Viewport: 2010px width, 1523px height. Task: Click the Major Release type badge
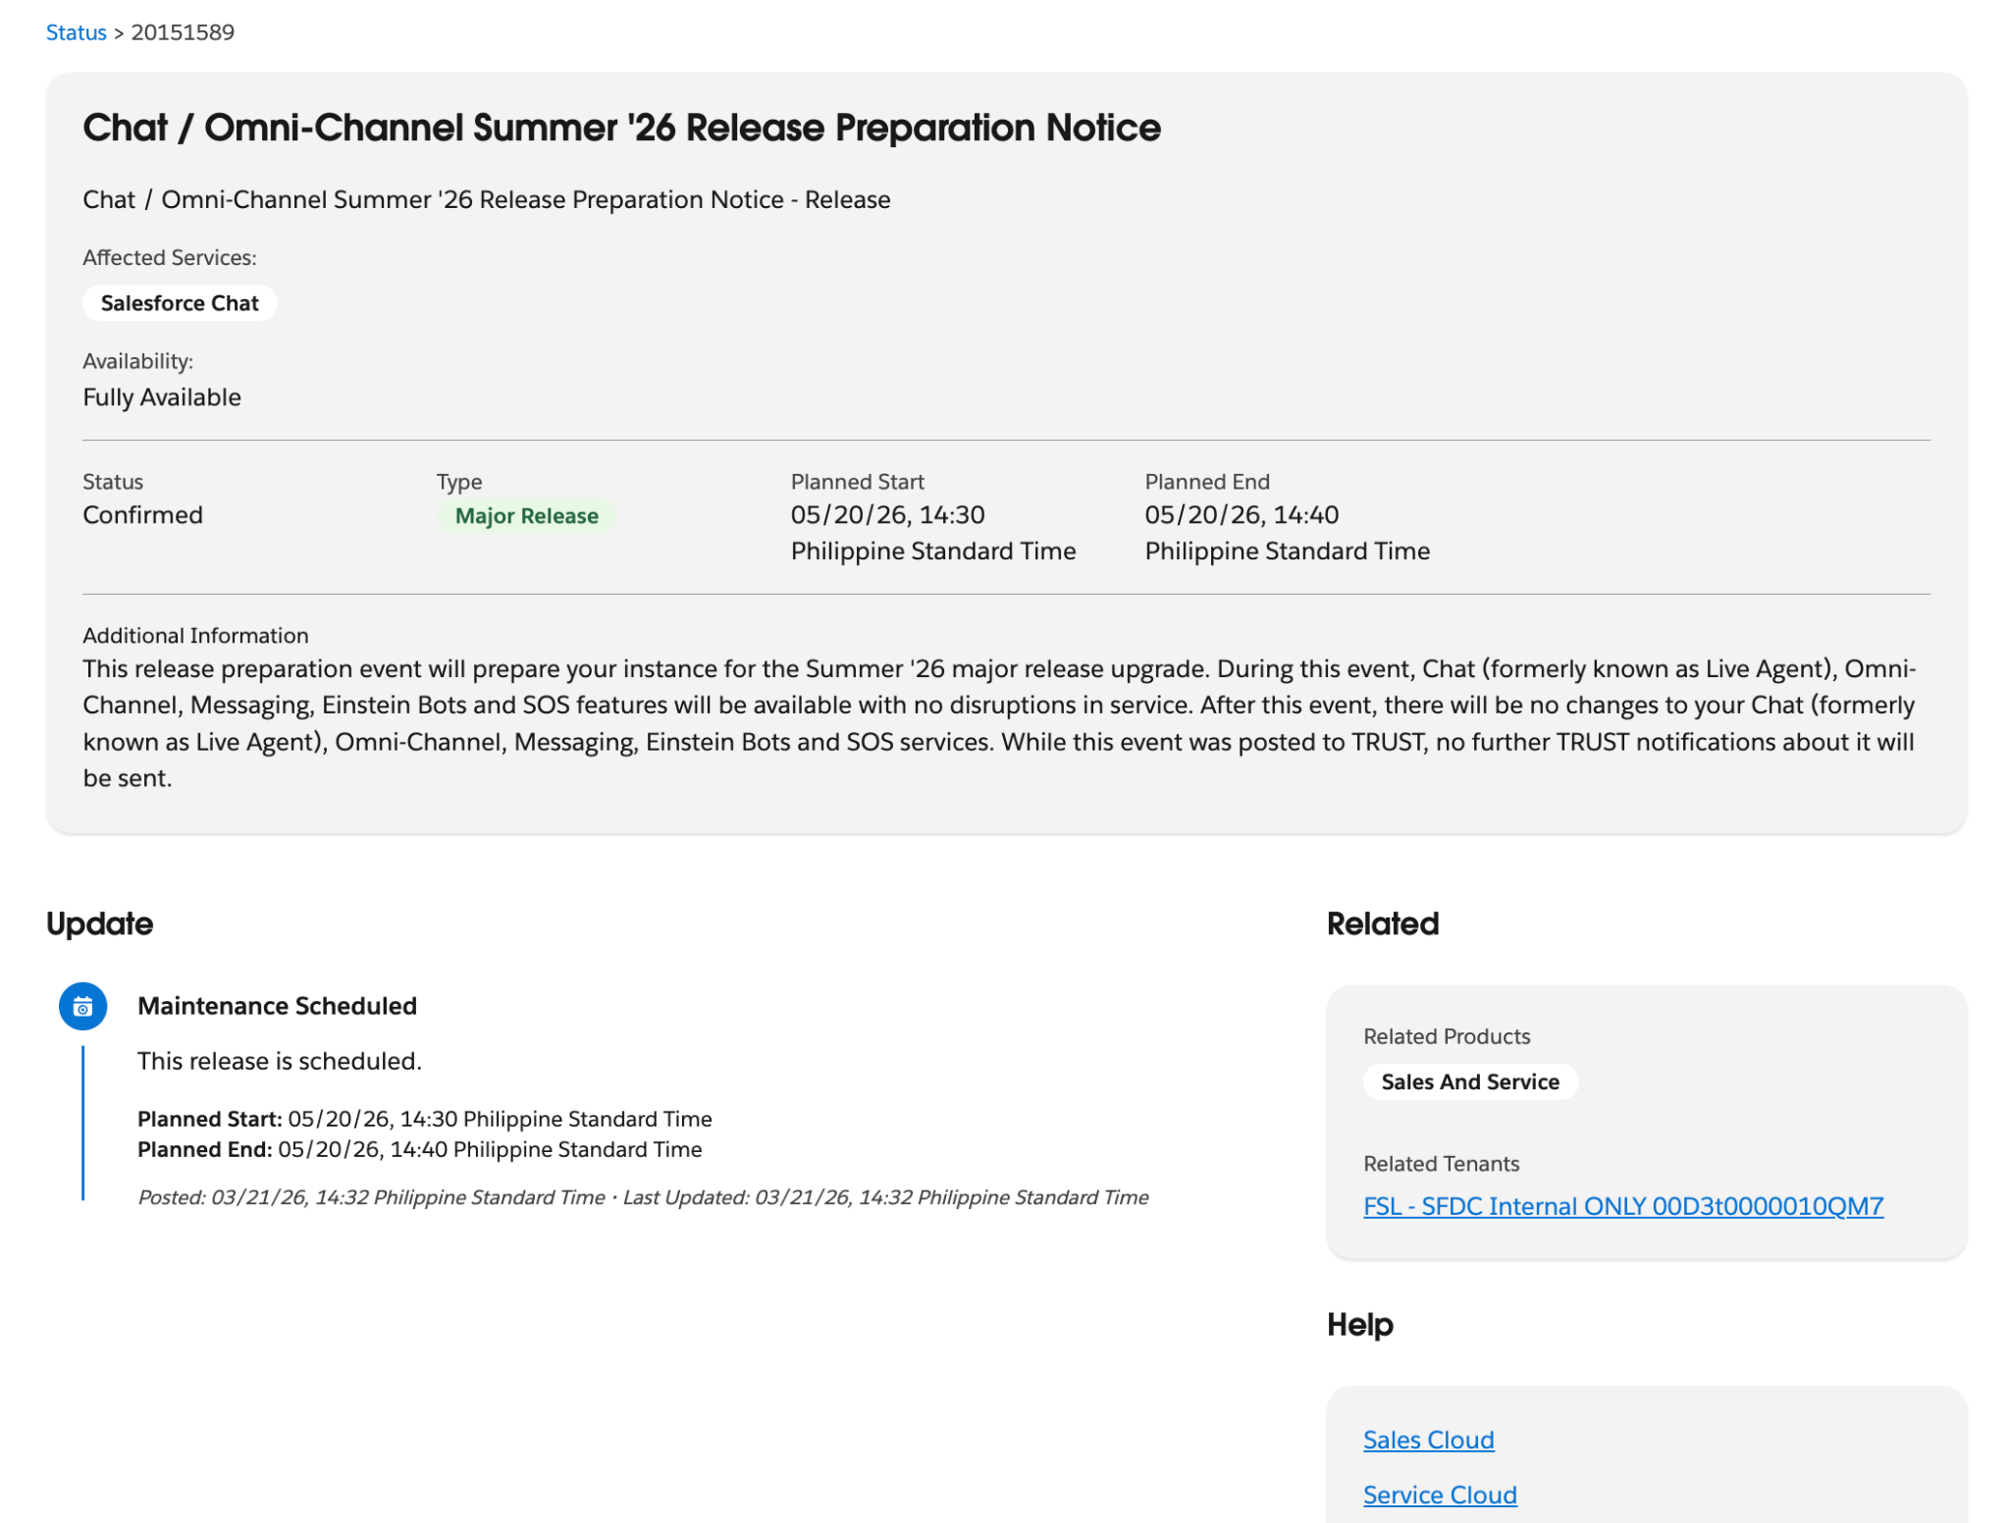(x=526, y=516)
